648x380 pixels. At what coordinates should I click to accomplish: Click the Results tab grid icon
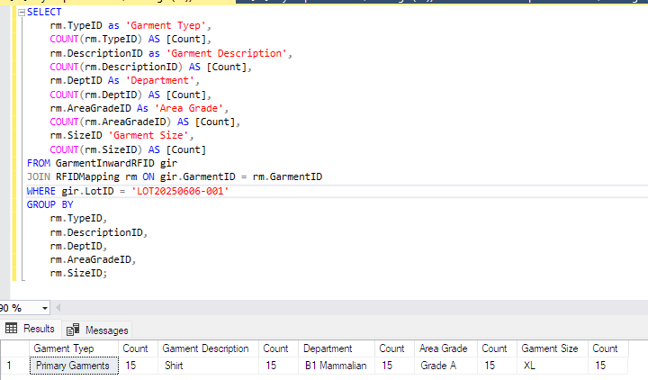click(x=12, y=329)
